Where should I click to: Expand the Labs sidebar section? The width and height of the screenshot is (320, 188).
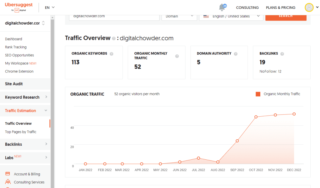click(x=25, y=157)
